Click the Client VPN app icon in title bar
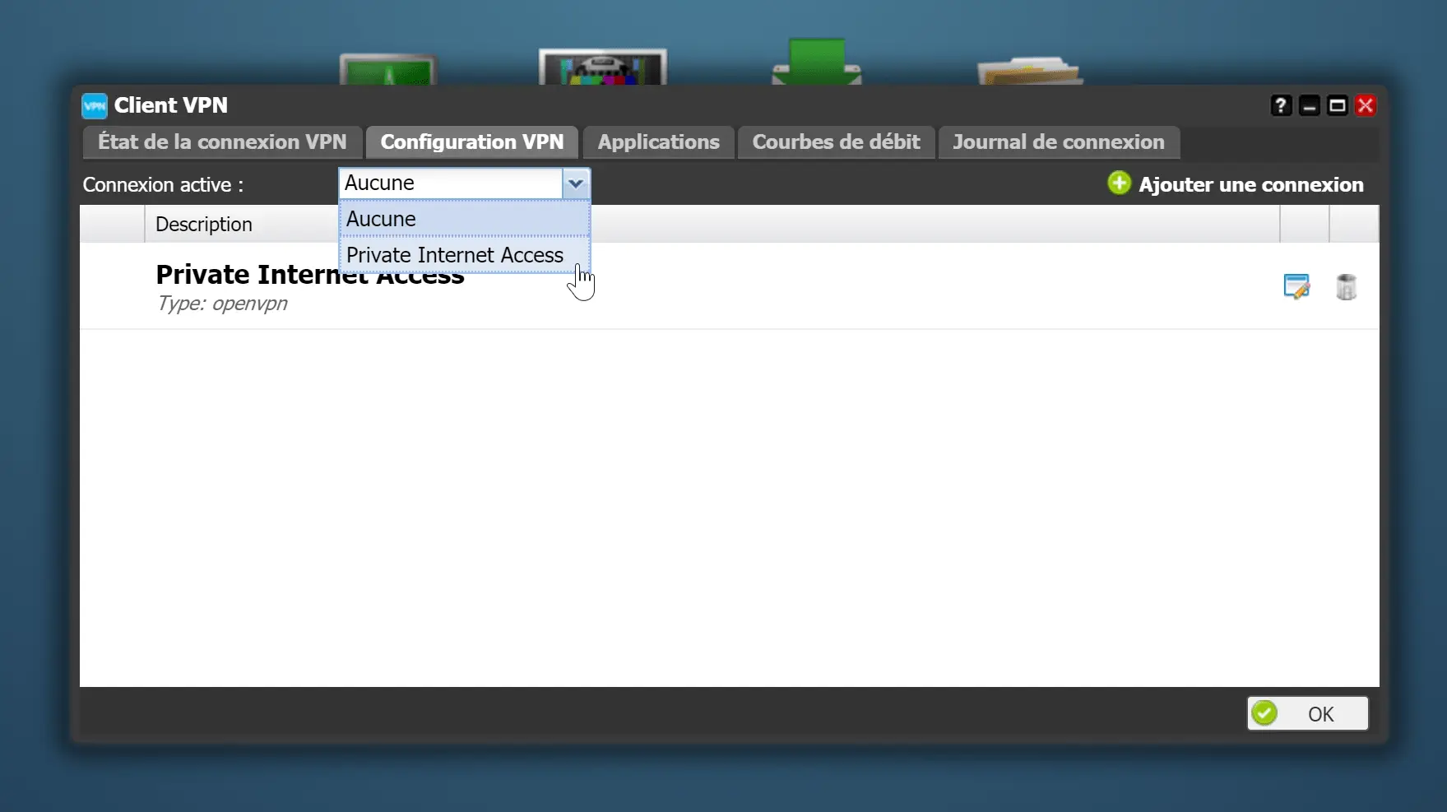The height and width of the screenshot is (812, 1447). tap(95, 105)
